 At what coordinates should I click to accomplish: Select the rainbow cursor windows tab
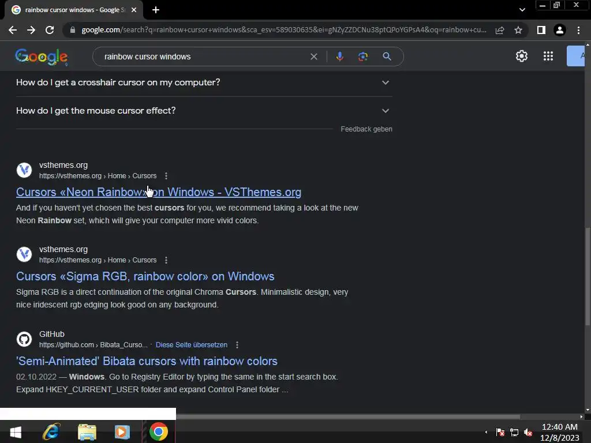(x=74, y=10)
